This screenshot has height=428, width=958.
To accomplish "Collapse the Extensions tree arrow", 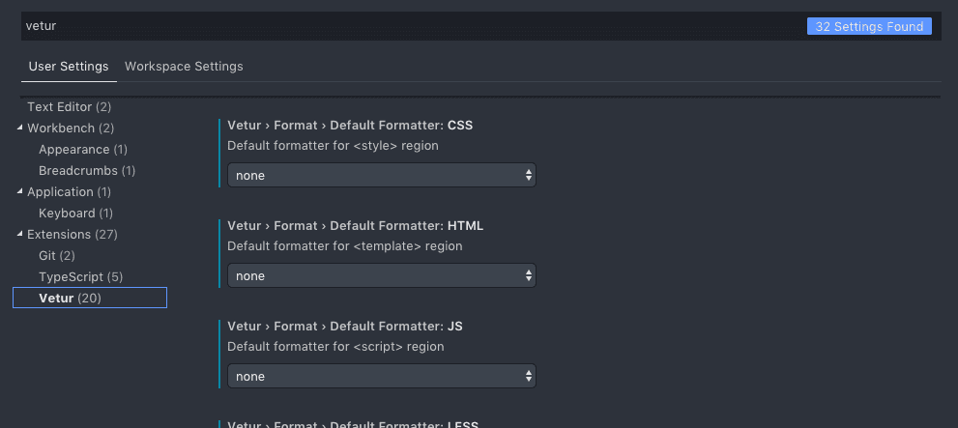I will 20,235.
